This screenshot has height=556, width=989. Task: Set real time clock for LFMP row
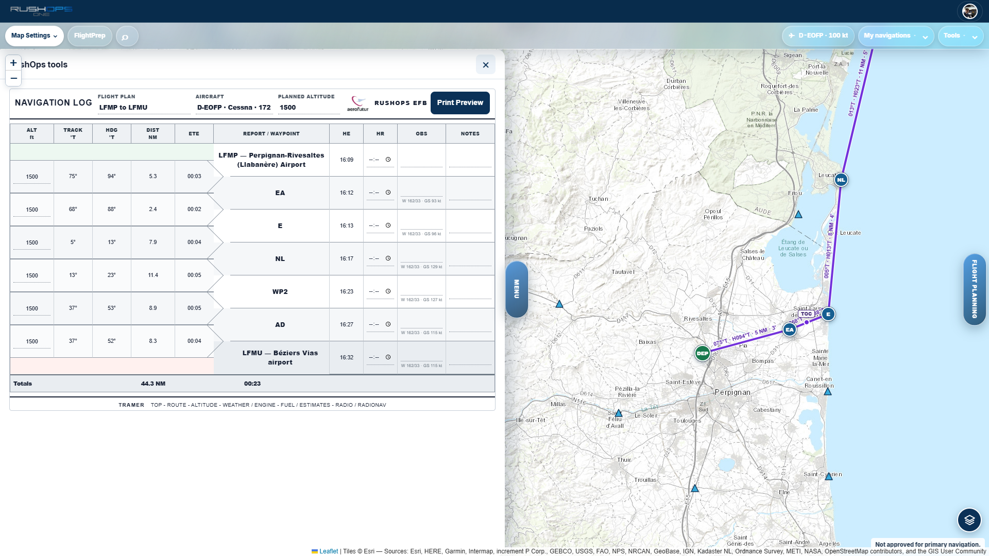(x=388, y=160)
